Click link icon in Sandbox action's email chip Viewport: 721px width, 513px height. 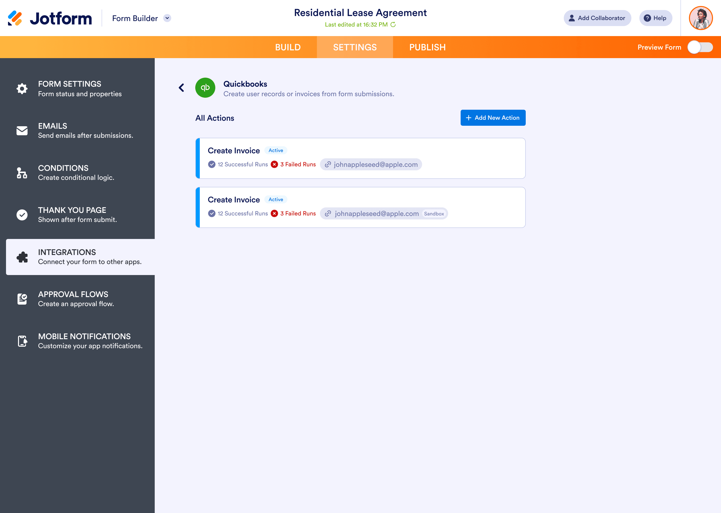click(x=328, y=214)
